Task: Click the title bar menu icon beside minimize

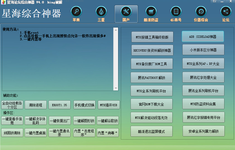Action: click(x=214, y=1)
